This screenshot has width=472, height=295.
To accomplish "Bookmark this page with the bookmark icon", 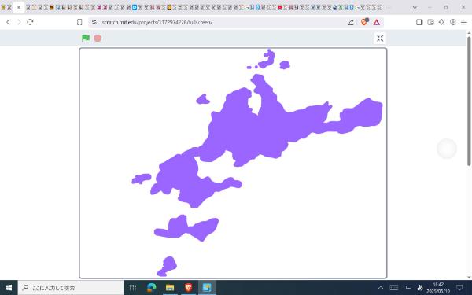I will click(79, 22).
